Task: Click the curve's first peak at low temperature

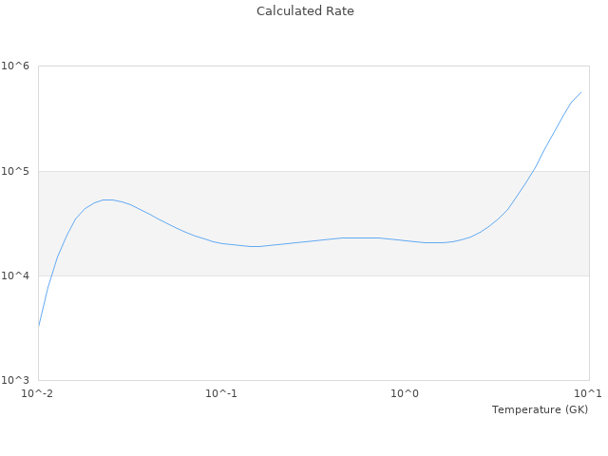Action: point(107,199)
